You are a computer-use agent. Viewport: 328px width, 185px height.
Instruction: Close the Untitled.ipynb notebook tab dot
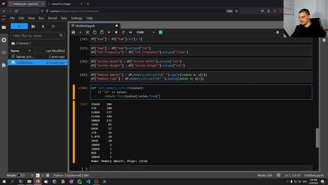click(116, 26)
